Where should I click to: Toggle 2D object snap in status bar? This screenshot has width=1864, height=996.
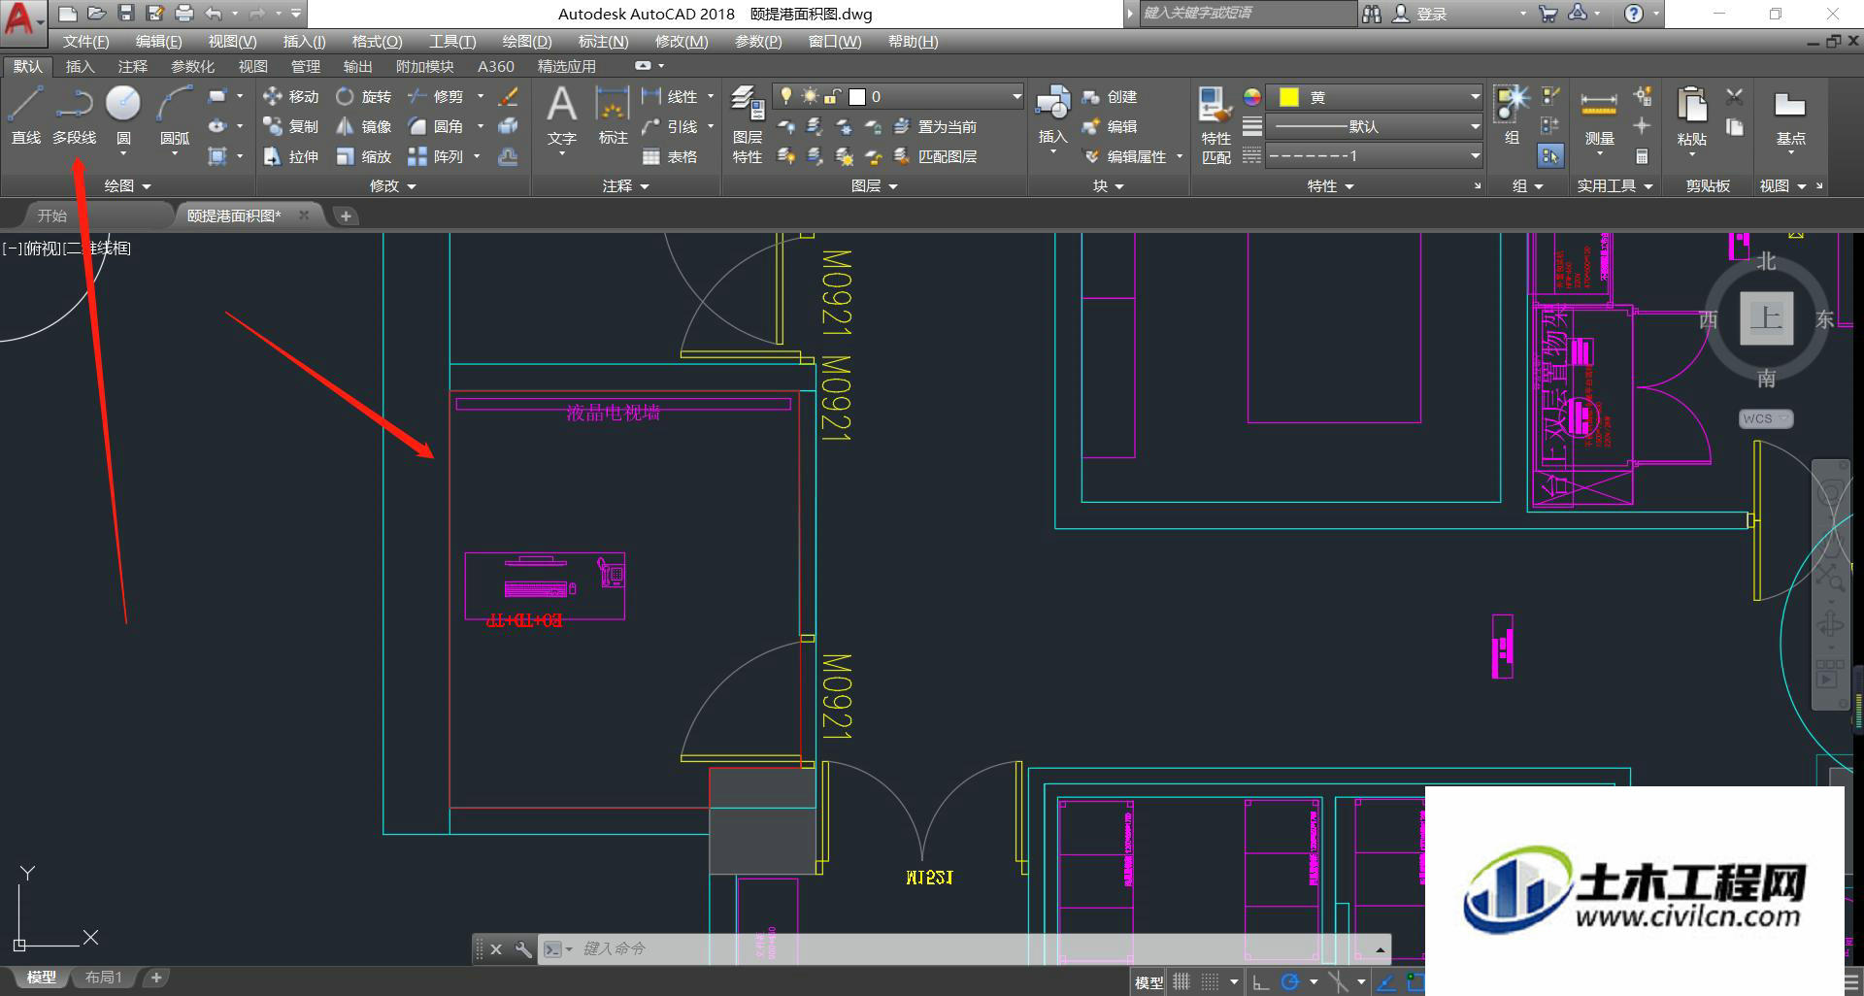(x=1415, y=981)
